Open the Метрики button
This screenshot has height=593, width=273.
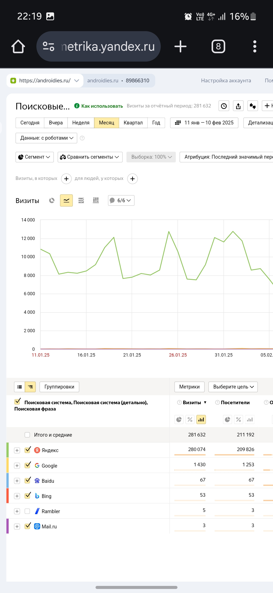190,387
